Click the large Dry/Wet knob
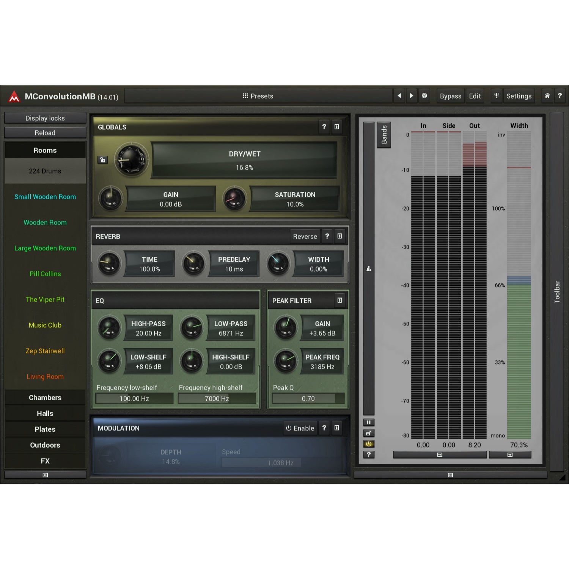 click(x=132, y=160)
